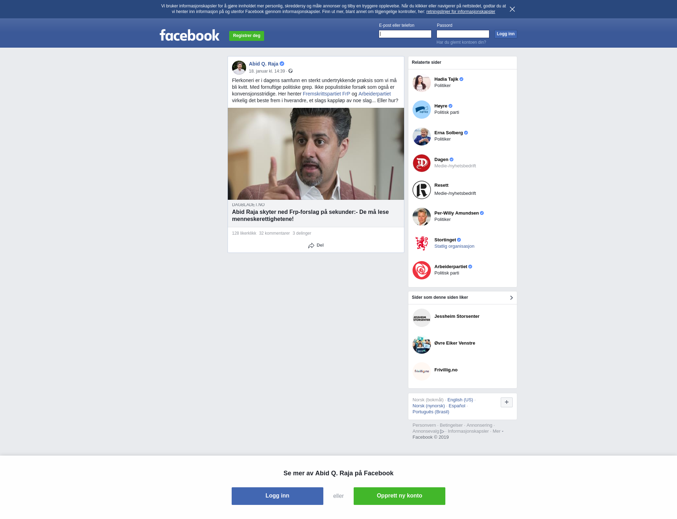Screen dimensions: 677x519
Task: Open Hadia Tajik page avatar
Action: click(422, 83)
